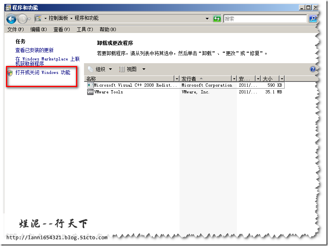The height and width of the screenshot is (246, 328).
Task: Click the 搜索 search input box
Action: (265, 19)
